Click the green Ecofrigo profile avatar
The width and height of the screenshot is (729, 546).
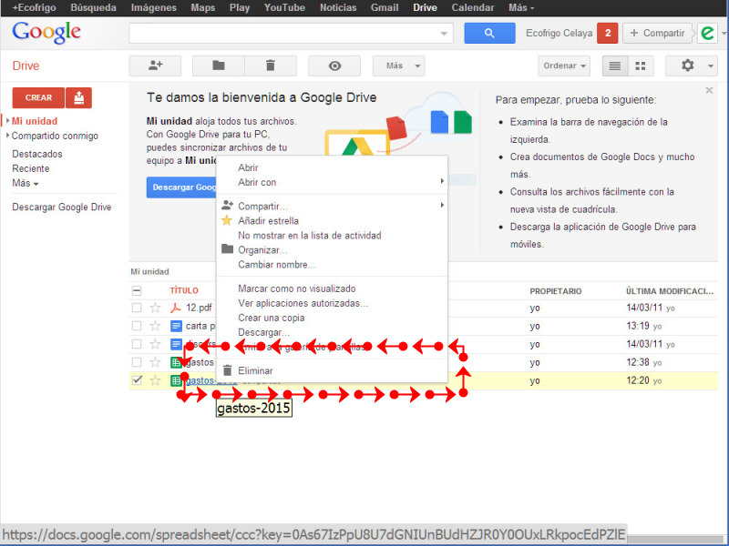[708, 33]
